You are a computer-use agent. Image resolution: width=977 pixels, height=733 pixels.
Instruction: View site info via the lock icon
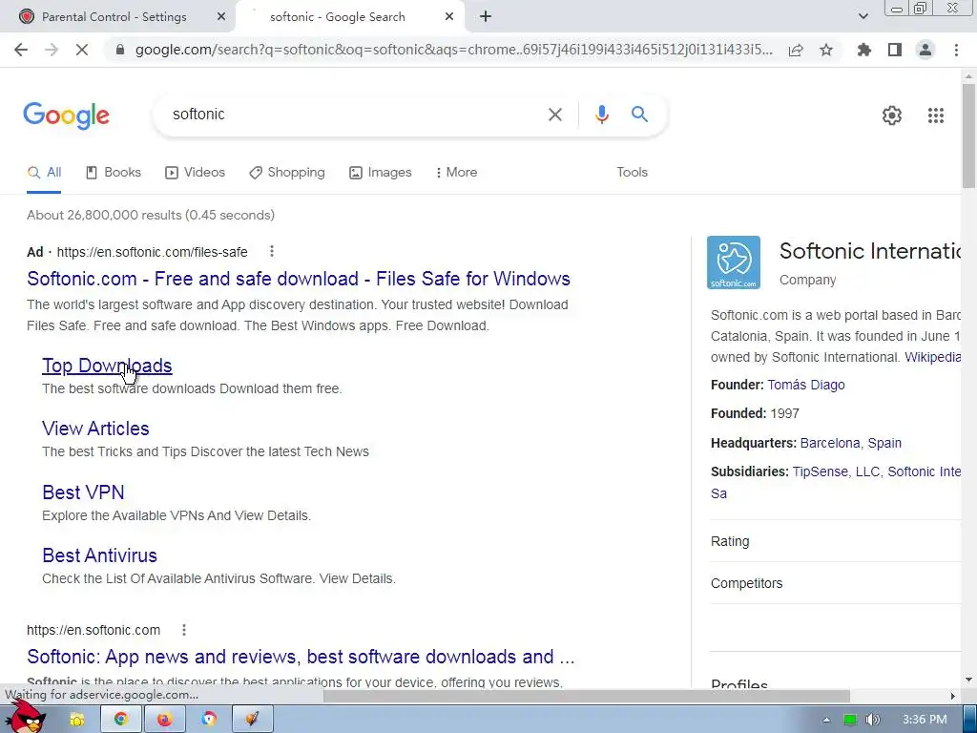click(120, 50)
